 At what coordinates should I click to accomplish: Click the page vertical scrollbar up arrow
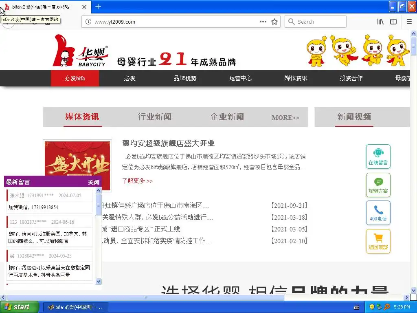[x=414, y=33]
